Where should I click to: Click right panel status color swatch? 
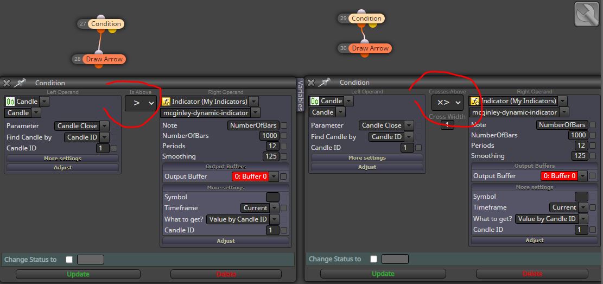395,259
